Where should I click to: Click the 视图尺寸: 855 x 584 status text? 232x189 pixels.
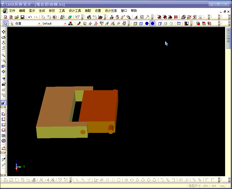pos(202,186)
